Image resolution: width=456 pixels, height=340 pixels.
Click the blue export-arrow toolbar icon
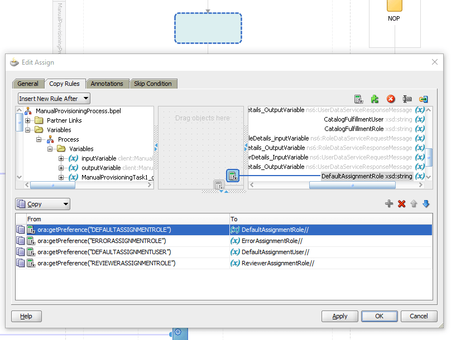(x=424, y=99)
